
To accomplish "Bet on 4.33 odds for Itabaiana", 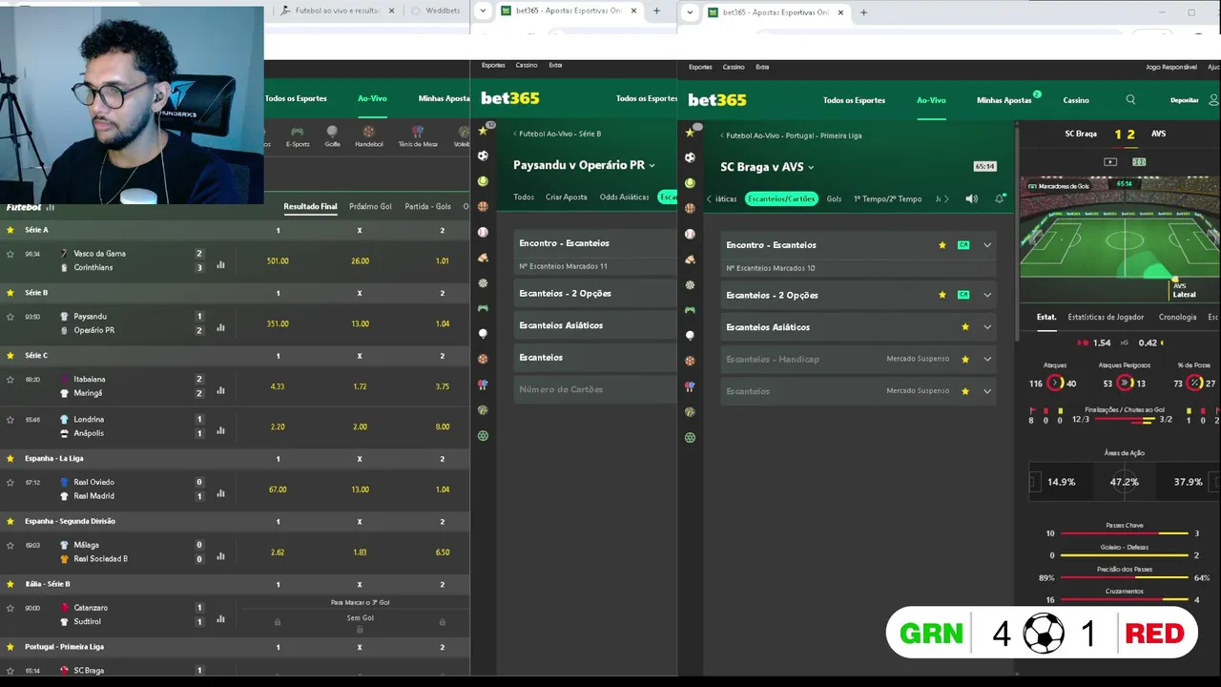I will (278, 386).
